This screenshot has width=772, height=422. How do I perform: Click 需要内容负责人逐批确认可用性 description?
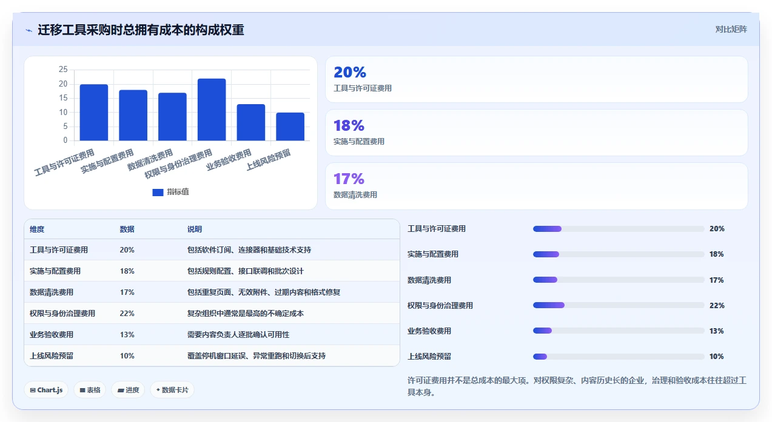238,334
